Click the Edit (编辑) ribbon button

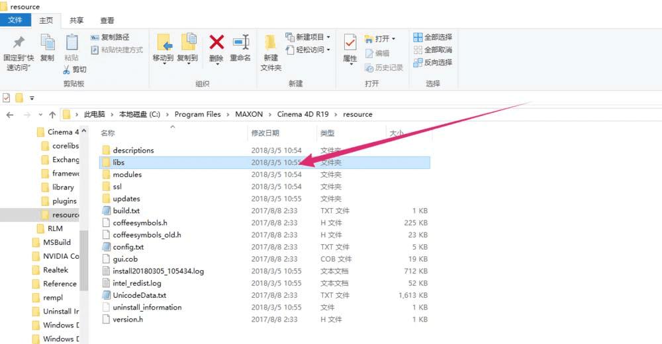click(x=377, y=53)
